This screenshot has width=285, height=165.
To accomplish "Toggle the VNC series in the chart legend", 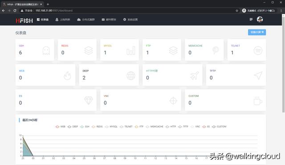I will coord(195,127).
